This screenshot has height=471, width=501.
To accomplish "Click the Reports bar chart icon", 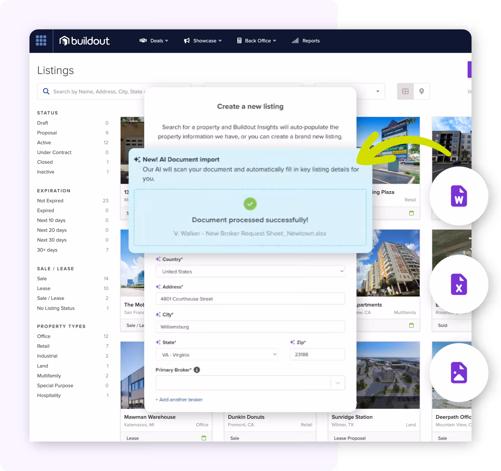I will coord(295,40).
